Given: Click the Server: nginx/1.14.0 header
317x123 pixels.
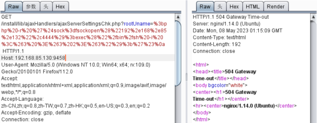Looking at the screenshot, I should coord(227,24).
